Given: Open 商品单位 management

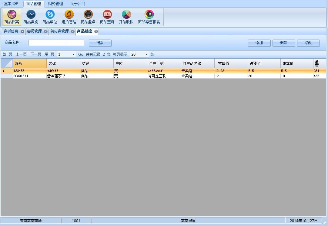Looking at the screenshot, I should coord(50,17).
